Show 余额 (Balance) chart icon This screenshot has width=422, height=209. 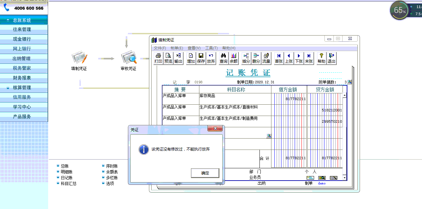(x=234, y=58)
